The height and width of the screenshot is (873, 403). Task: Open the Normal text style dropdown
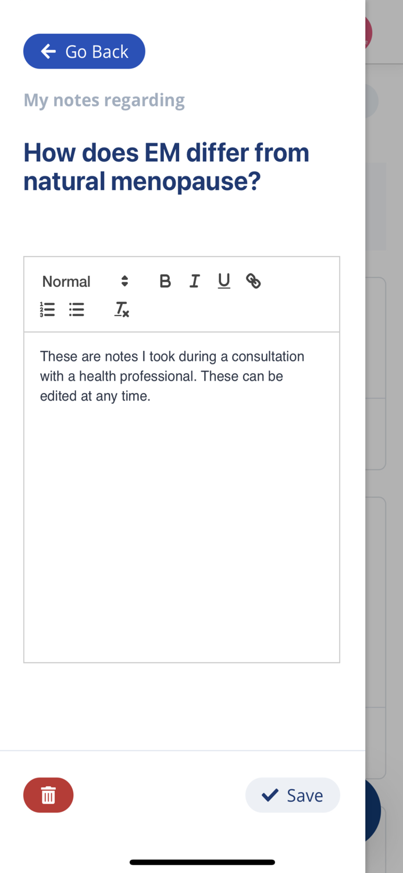point(85,282)
